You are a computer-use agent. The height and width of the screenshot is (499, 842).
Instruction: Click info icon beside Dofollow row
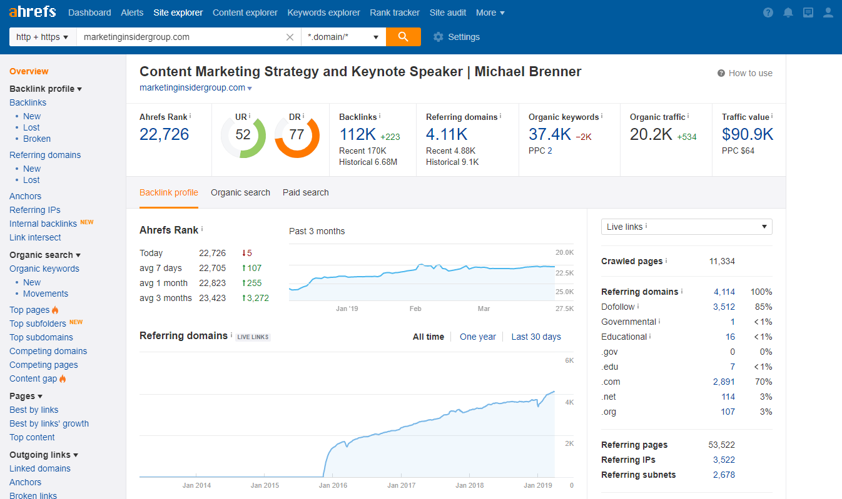(x=638, y=306)
